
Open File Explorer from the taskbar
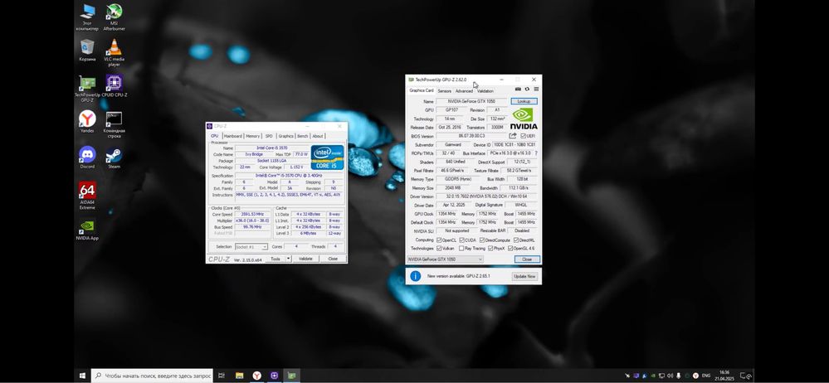tap(240, 376)
